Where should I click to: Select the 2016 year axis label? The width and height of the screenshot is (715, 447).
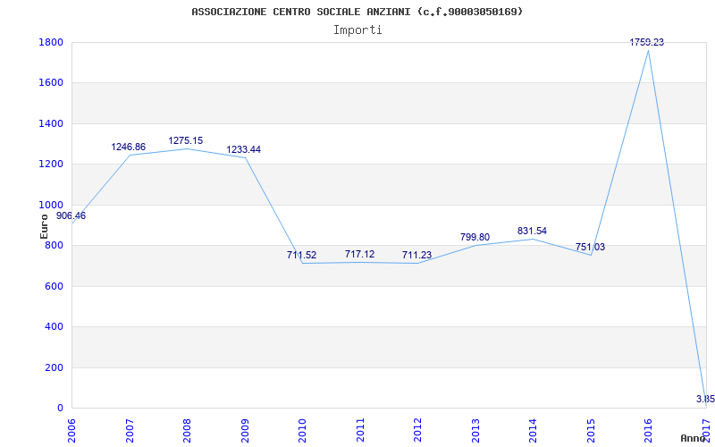[x=648, y=426]
